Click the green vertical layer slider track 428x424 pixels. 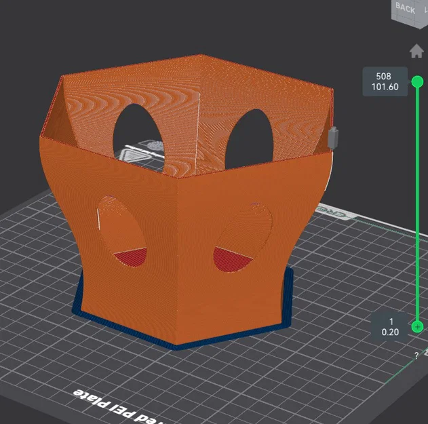417,204
